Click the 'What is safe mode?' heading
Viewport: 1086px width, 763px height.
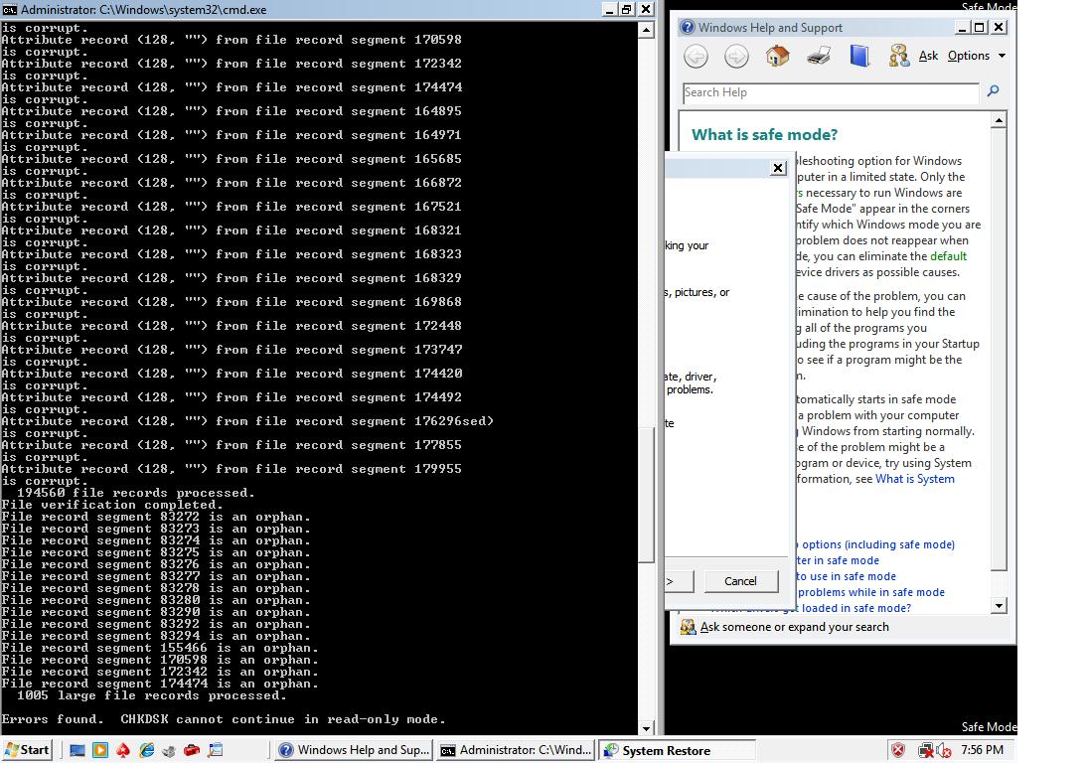coord(765,135)
